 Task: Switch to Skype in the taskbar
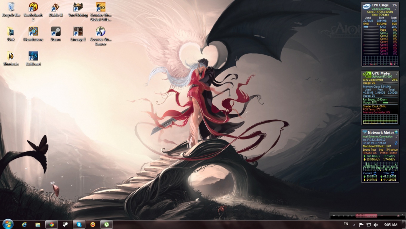point(79,224)
